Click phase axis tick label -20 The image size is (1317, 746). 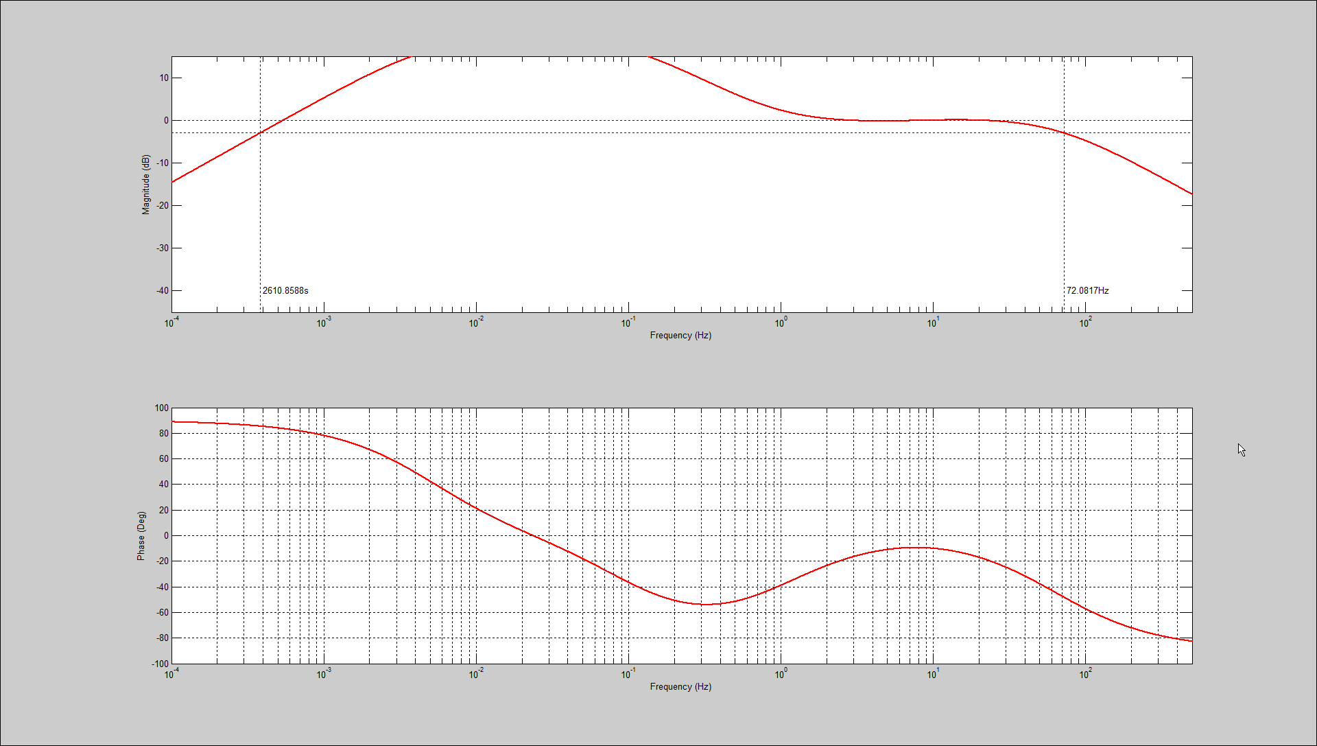(x=163, y=561)
